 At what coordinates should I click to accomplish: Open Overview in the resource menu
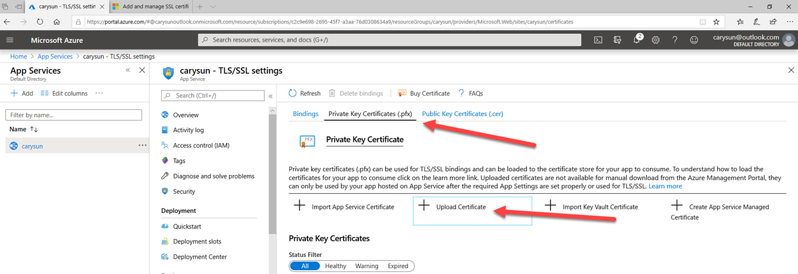[x=186, y=115]
